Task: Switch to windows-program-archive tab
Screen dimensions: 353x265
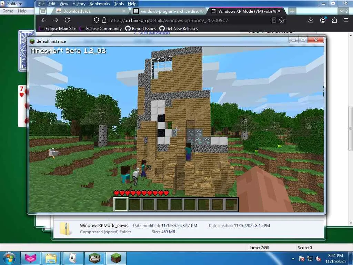Action: 168,11
